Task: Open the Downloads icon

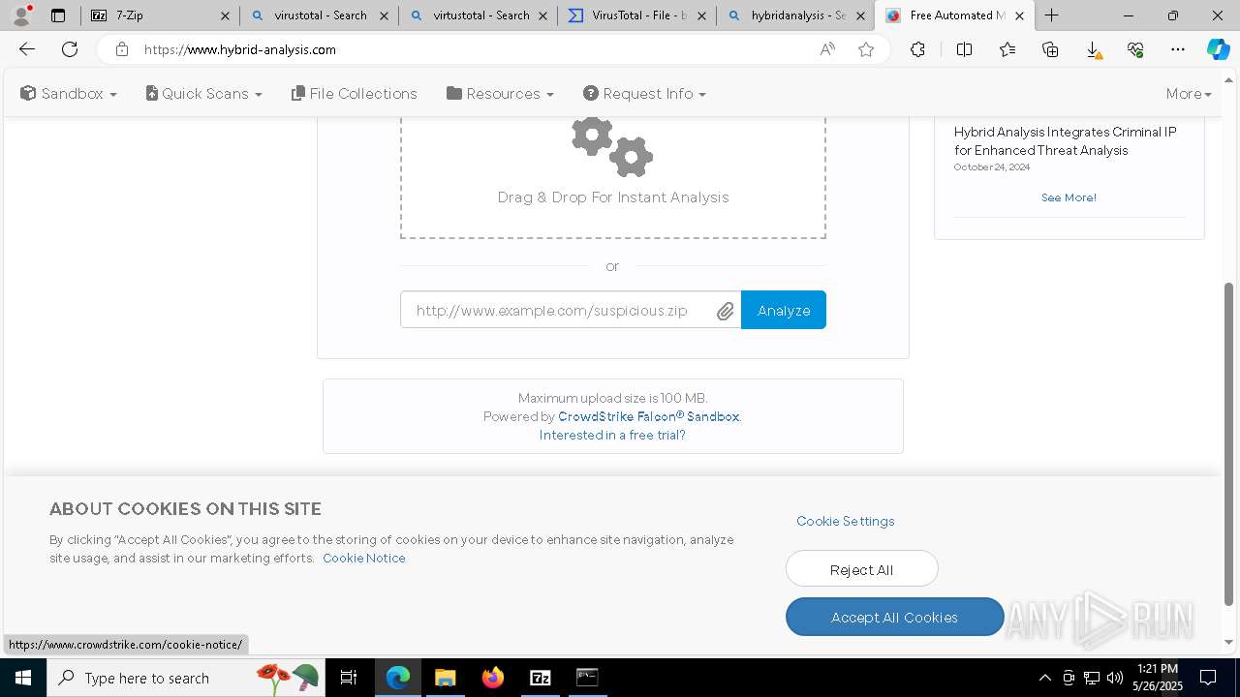Action: 1093,49
